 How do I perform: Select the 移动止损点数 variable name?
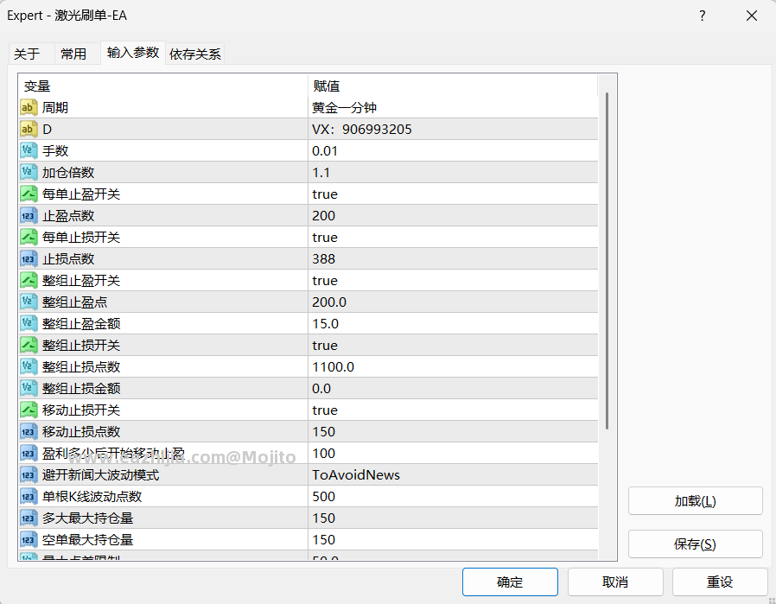[81, 431]
